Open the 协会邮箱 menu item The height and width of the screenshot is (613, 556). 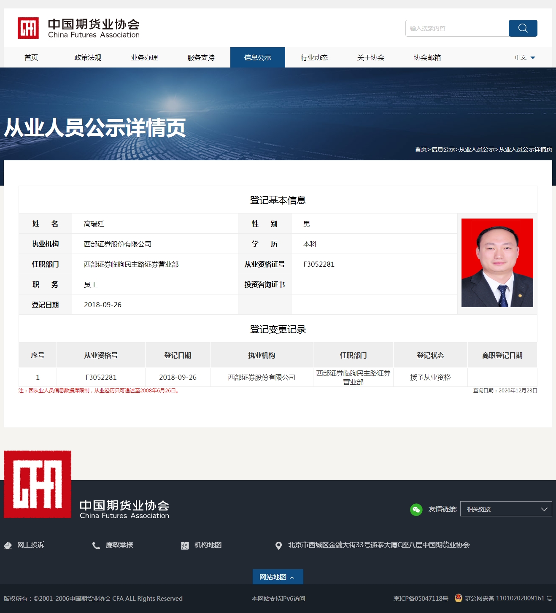pos(427,58)
